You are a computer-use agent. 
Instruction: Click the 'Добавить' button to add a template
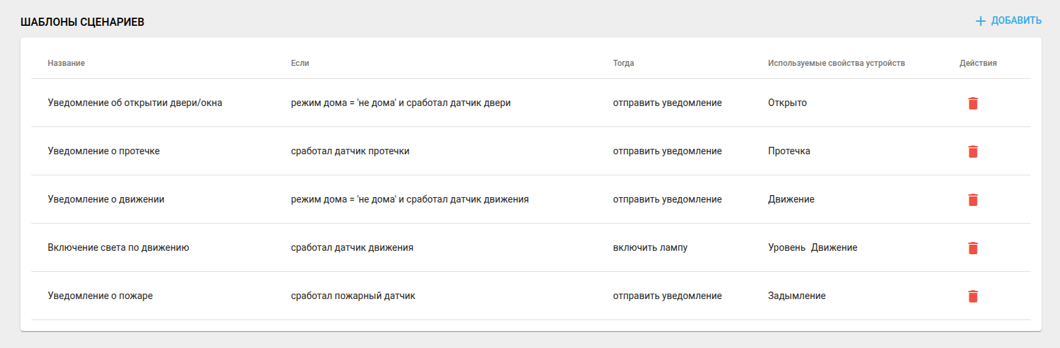pos(1008,20)
